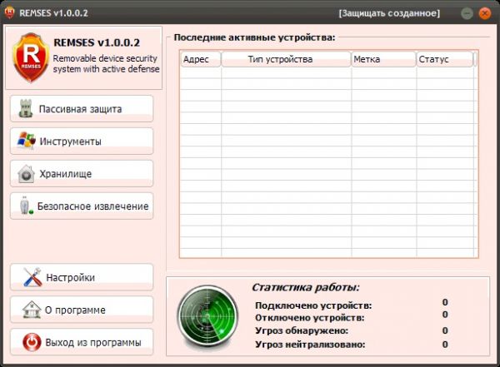Open Безопасное извлечение section
500x367 pixels.
(82, 206)
